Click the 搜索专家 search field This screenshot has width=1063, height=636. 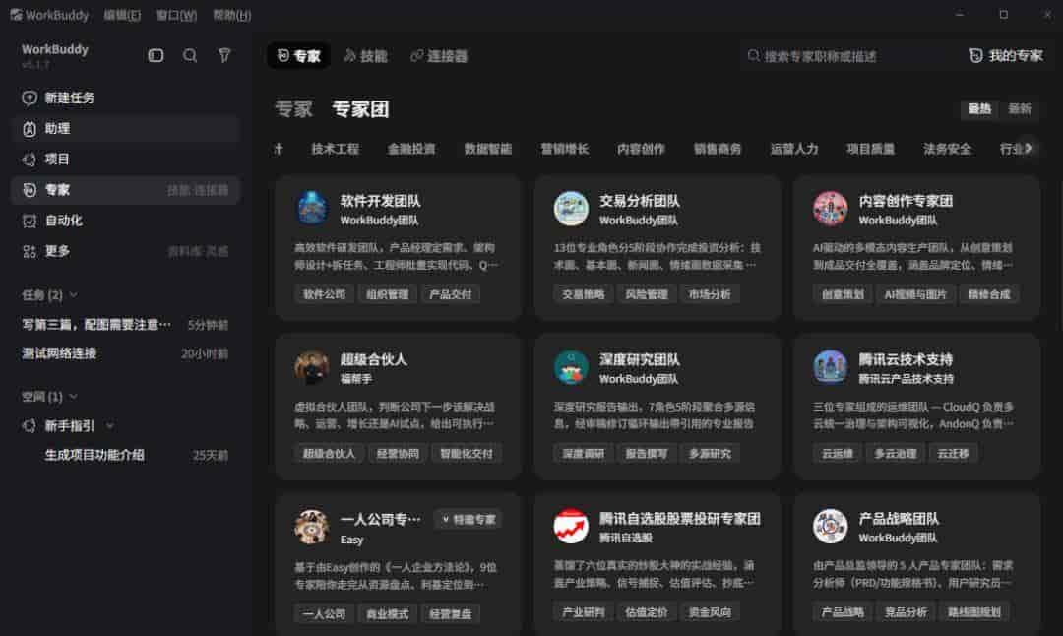844,56
